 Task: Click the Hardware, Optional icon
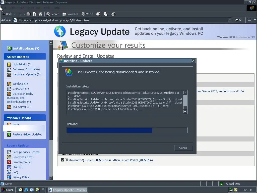click(9, 74)
